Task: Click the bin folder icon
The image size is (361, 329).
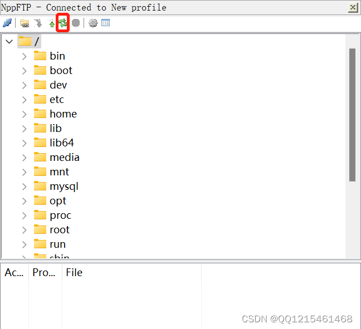Action: click(40, 56)
